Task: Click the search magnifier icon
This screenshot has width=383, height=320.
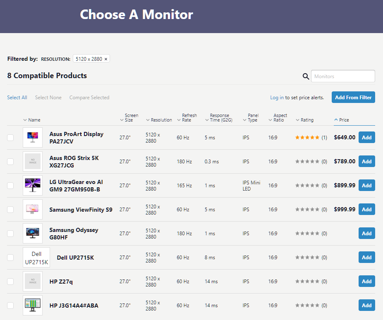Action: tap(306, 76)
